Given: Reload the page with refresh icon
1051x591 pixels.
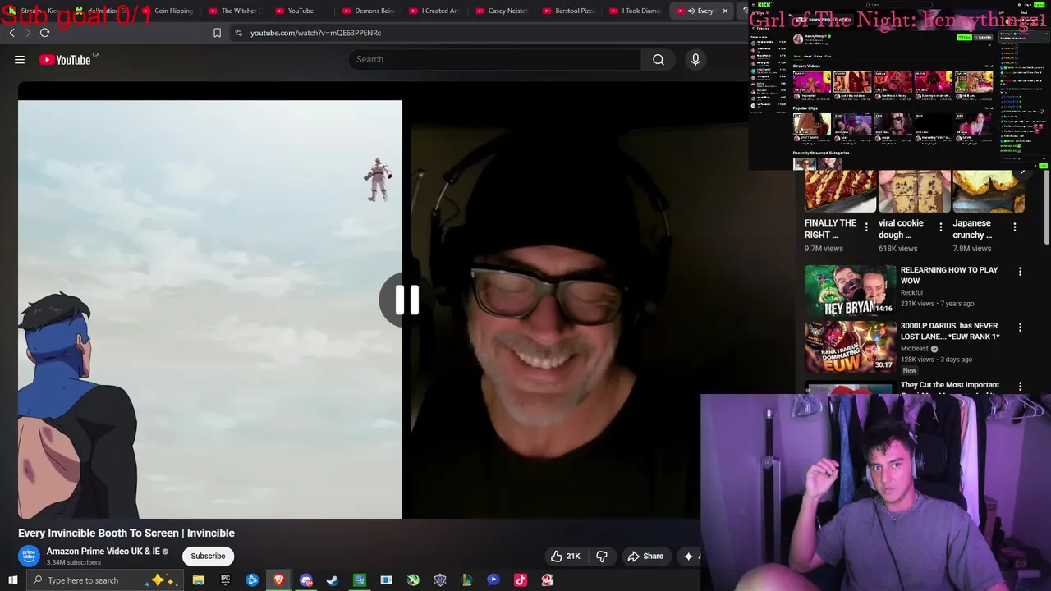Looking at the screenshot, I should [44, 33].
